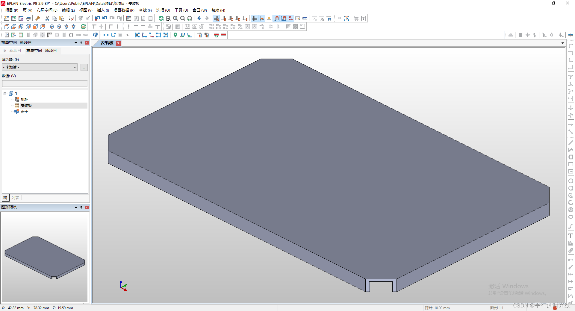Open the filter dropdown showing '- 未激活 -'
Image resolution: width=575 pixels, height=311 pixels.
(40, 67)
